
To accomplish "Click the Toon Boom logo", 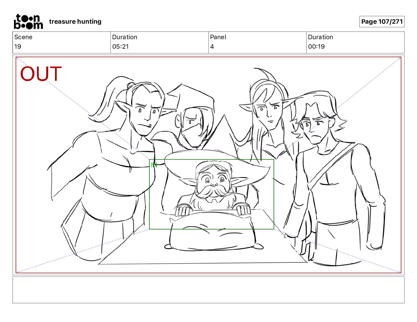I will [28, 22].
